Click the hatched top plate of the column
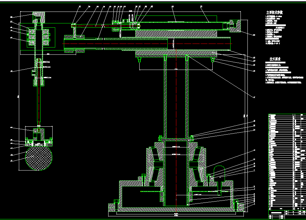 pyautogui.click(x=176, y=53)
